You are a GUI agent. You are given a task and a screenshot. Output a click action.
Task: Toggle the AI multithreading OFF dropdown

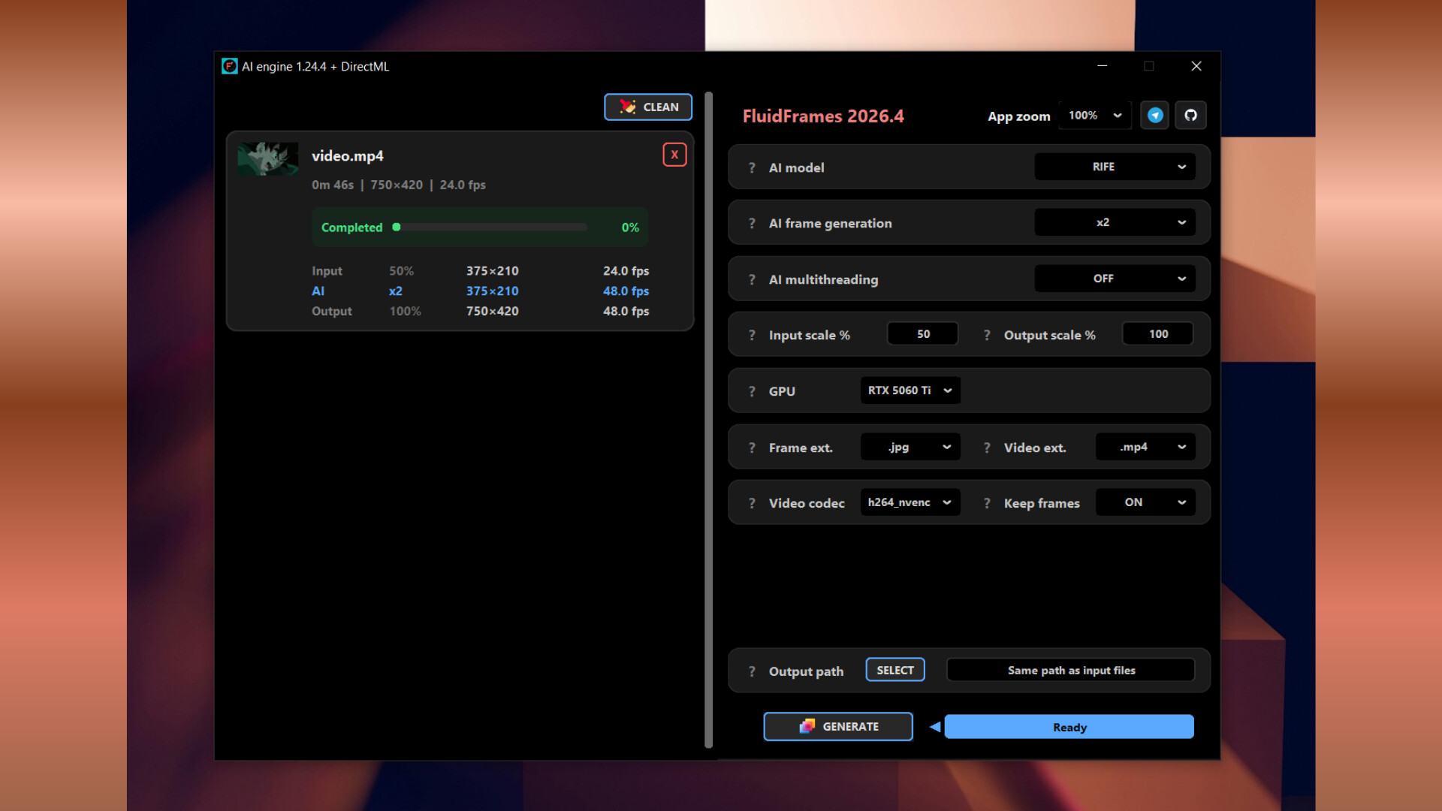click(1115, 279)
